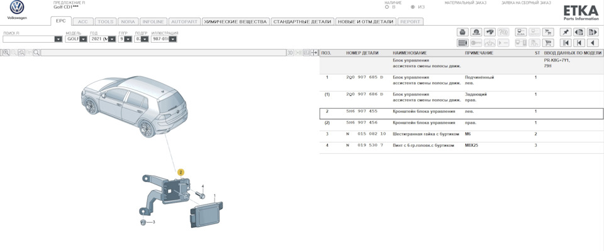Click the M8X25 remark cell
The height and width of the screenshot is (251, 604).
point(471,146)
